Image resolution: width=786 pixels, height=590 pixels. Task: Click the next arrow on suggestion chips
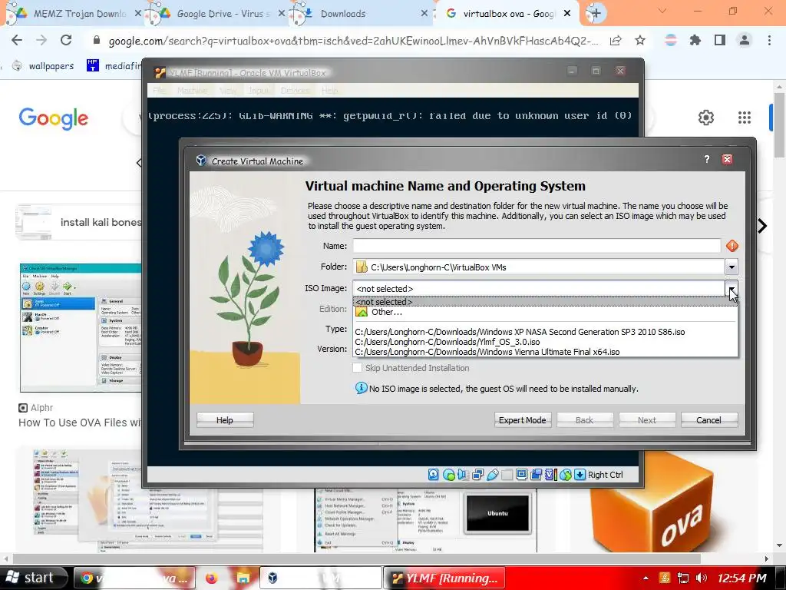coord(762,226)
